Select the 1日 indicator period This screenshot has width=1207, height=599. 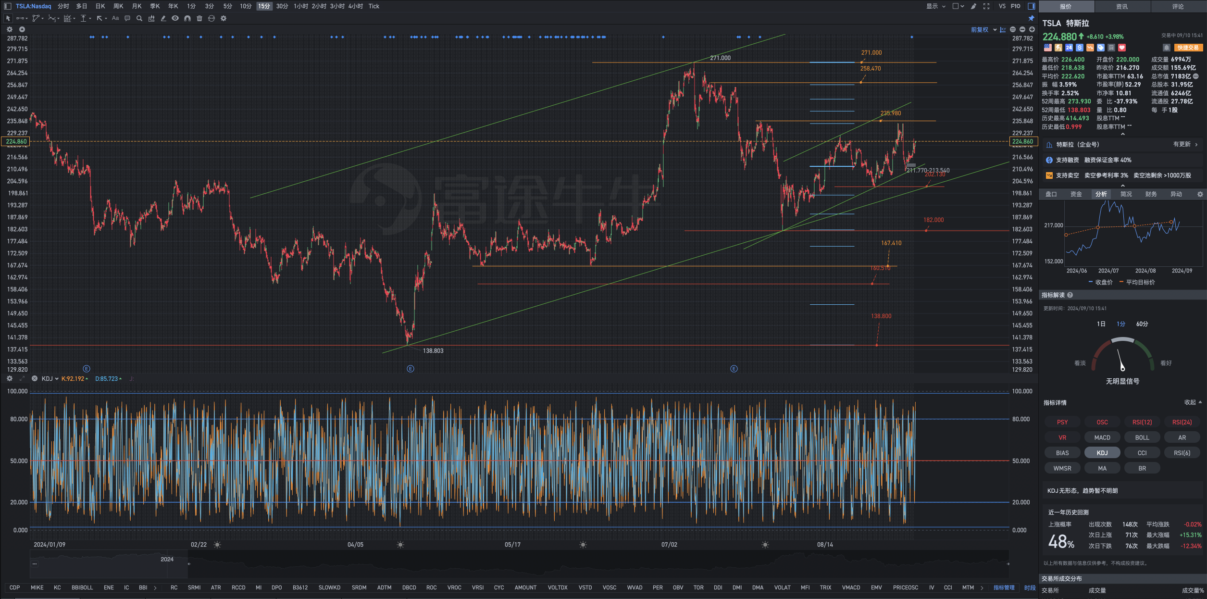tap(1101, 324)
